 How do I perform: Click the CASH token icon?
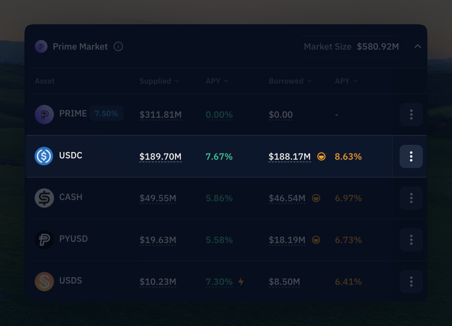pyautogui.click(x=44, y=198)
